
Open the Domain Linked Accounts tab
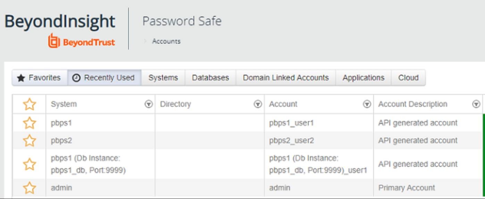tap(285, 78)
